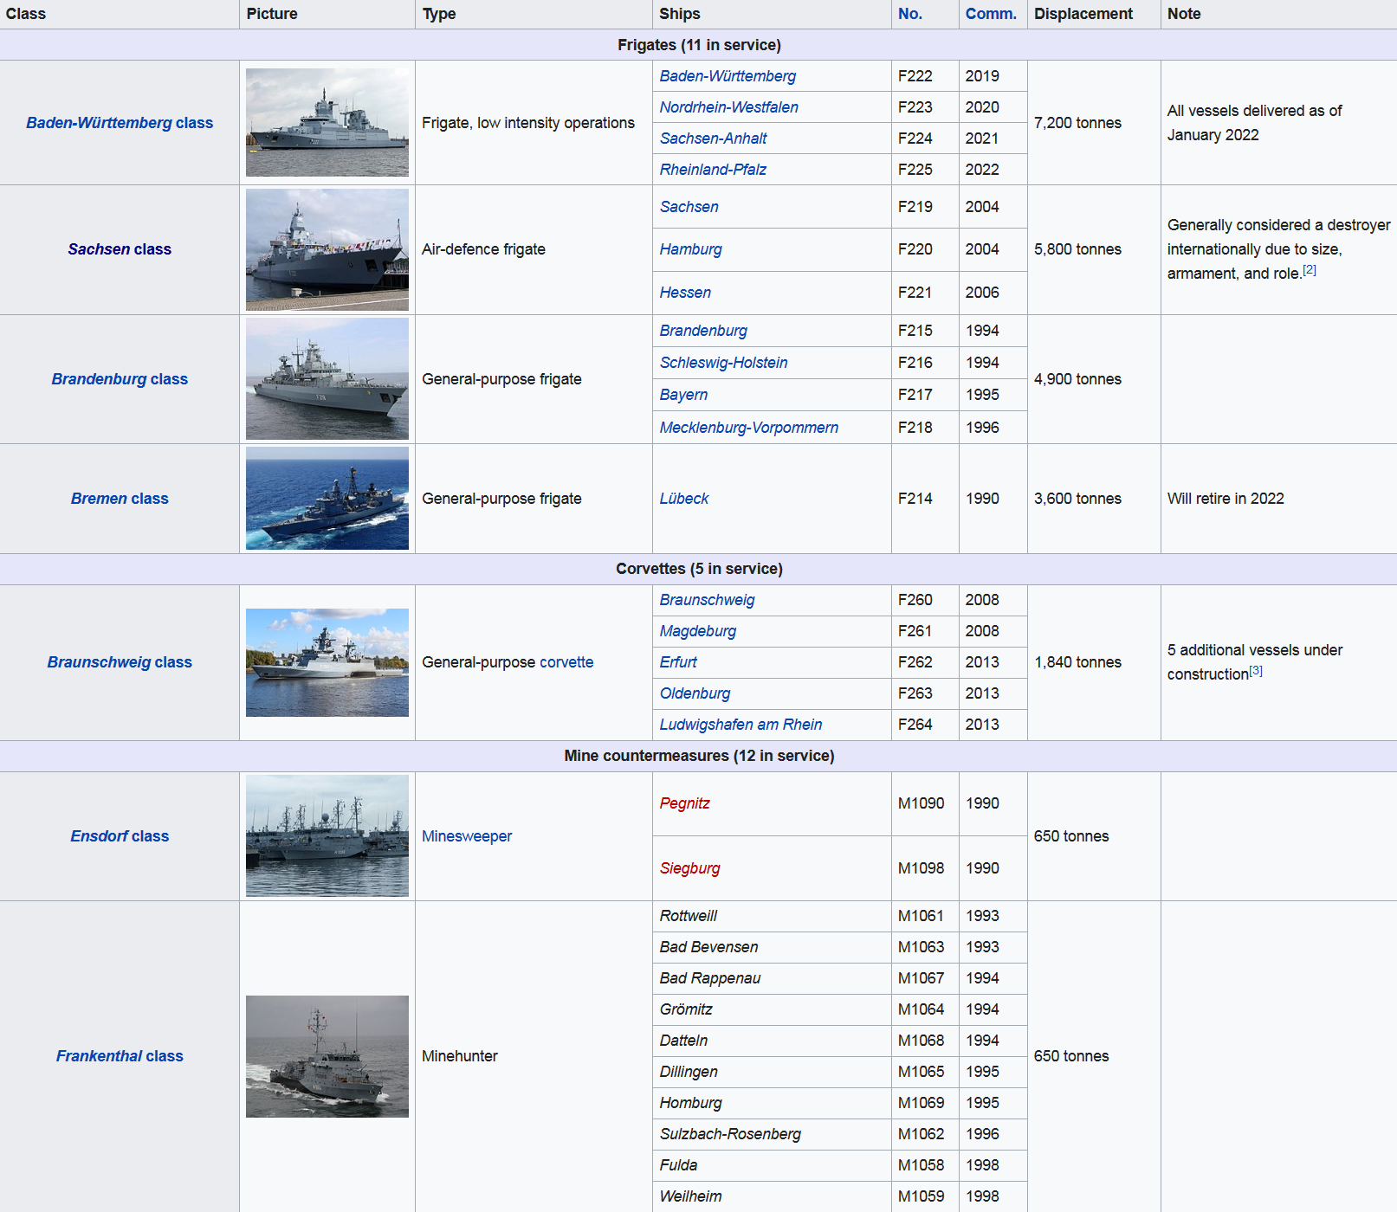Select pennant number M1058
Viewport: 1397px width, 1212px height.
point(922,1165)
